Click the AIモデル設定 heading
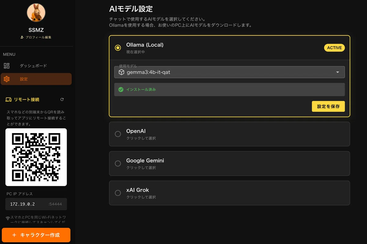The width and height of the screenshot is (367, 244). [131, 9]
